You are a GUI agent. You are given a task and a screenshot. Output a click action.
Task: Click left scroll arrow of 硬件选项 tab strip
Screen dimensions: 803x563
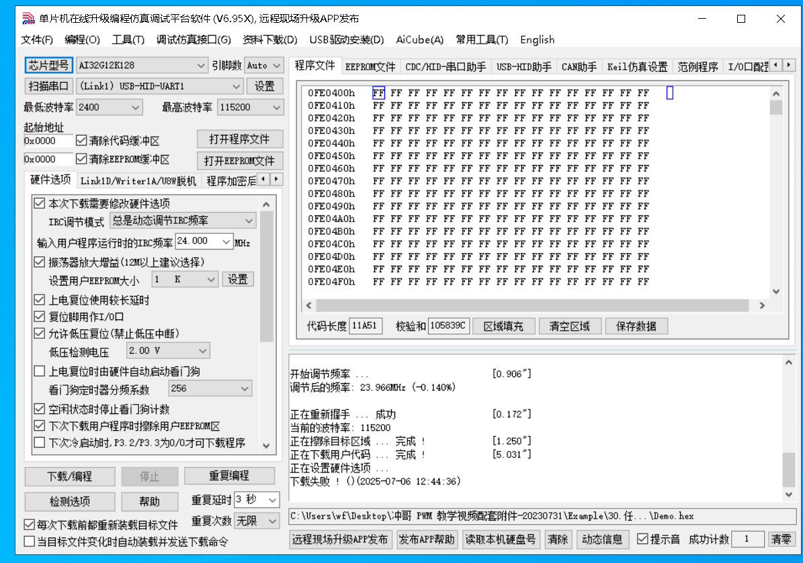tap(263, 179)
